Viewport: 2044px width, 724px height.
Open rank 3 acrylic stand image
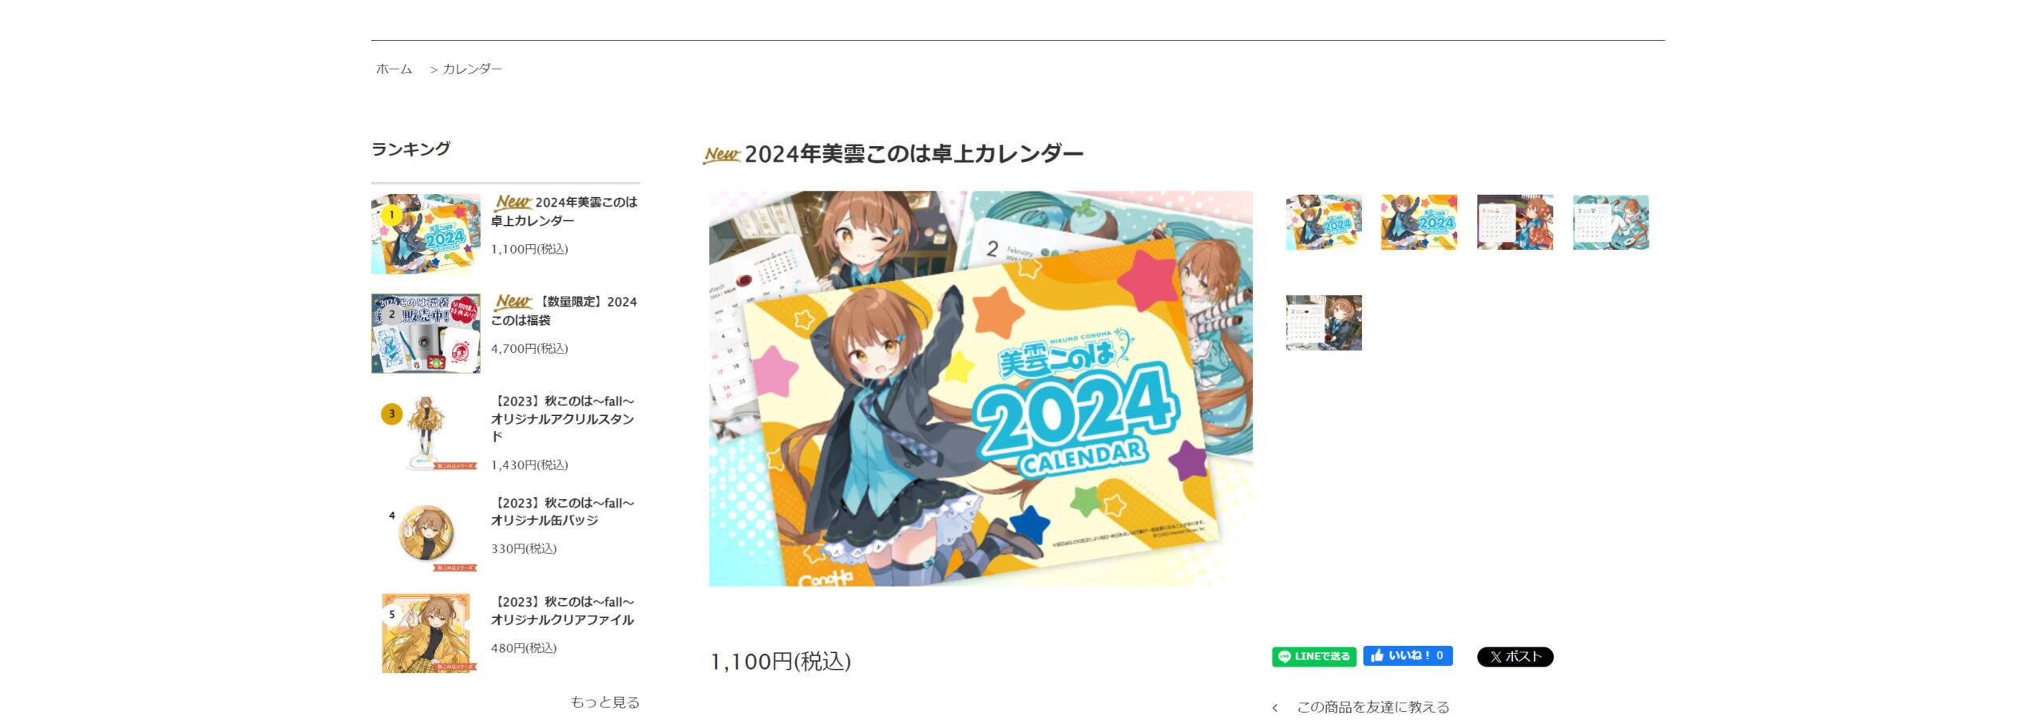426,433
